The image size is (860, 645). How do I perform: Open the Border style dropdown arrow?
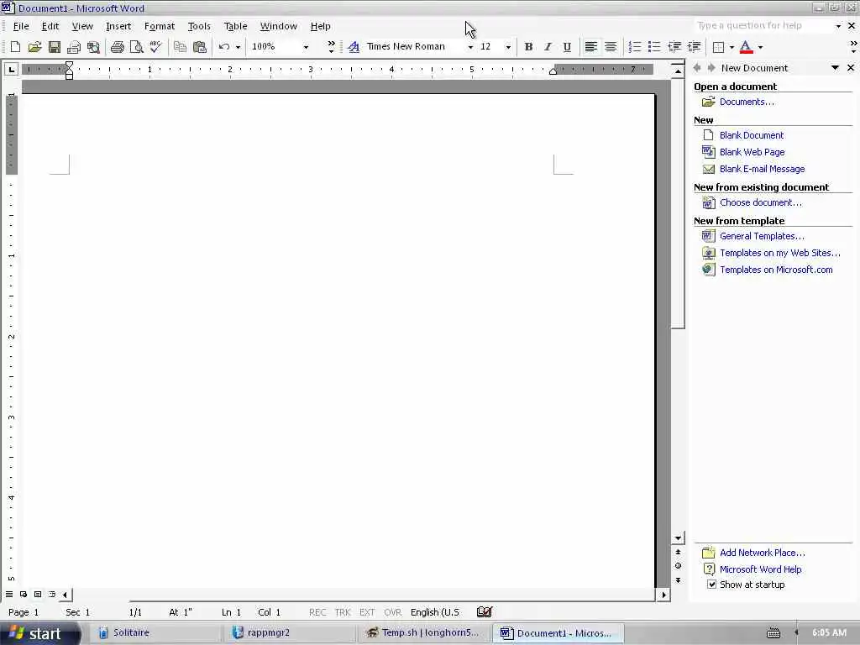click(x=732, y=47)
